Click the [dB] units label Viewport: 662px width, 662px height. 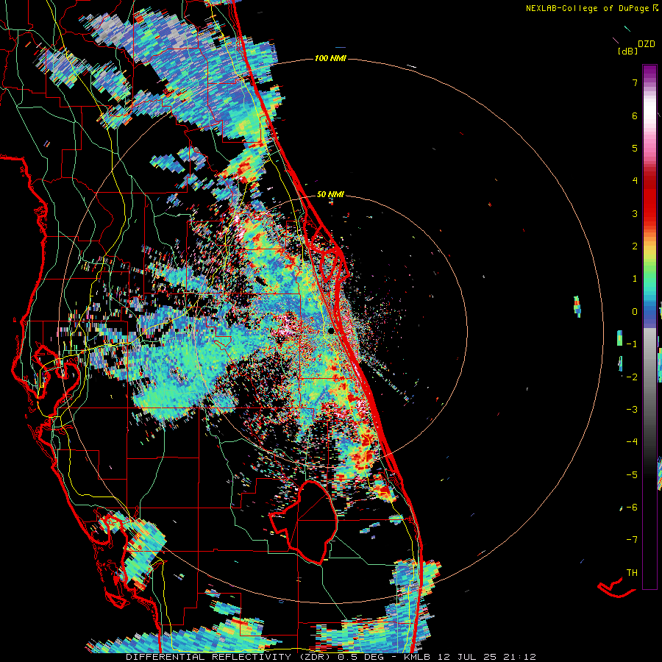[627, 51]
